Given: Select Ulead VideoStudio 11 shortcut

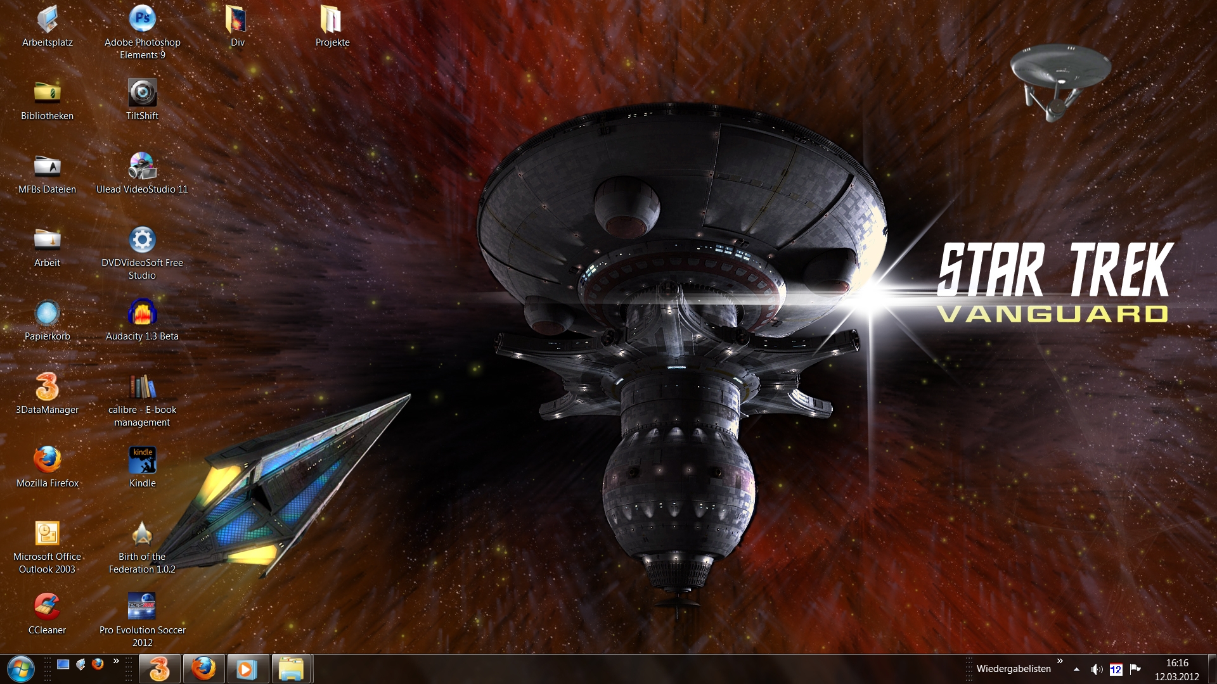Looking at the screenshot, I should coord(142,167).
